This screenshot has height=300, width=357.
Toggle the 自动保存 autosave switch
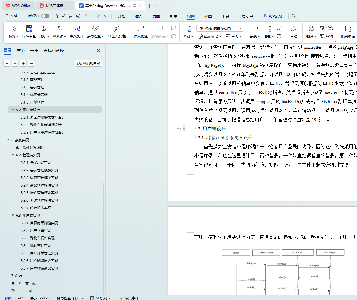click(45, 16)
